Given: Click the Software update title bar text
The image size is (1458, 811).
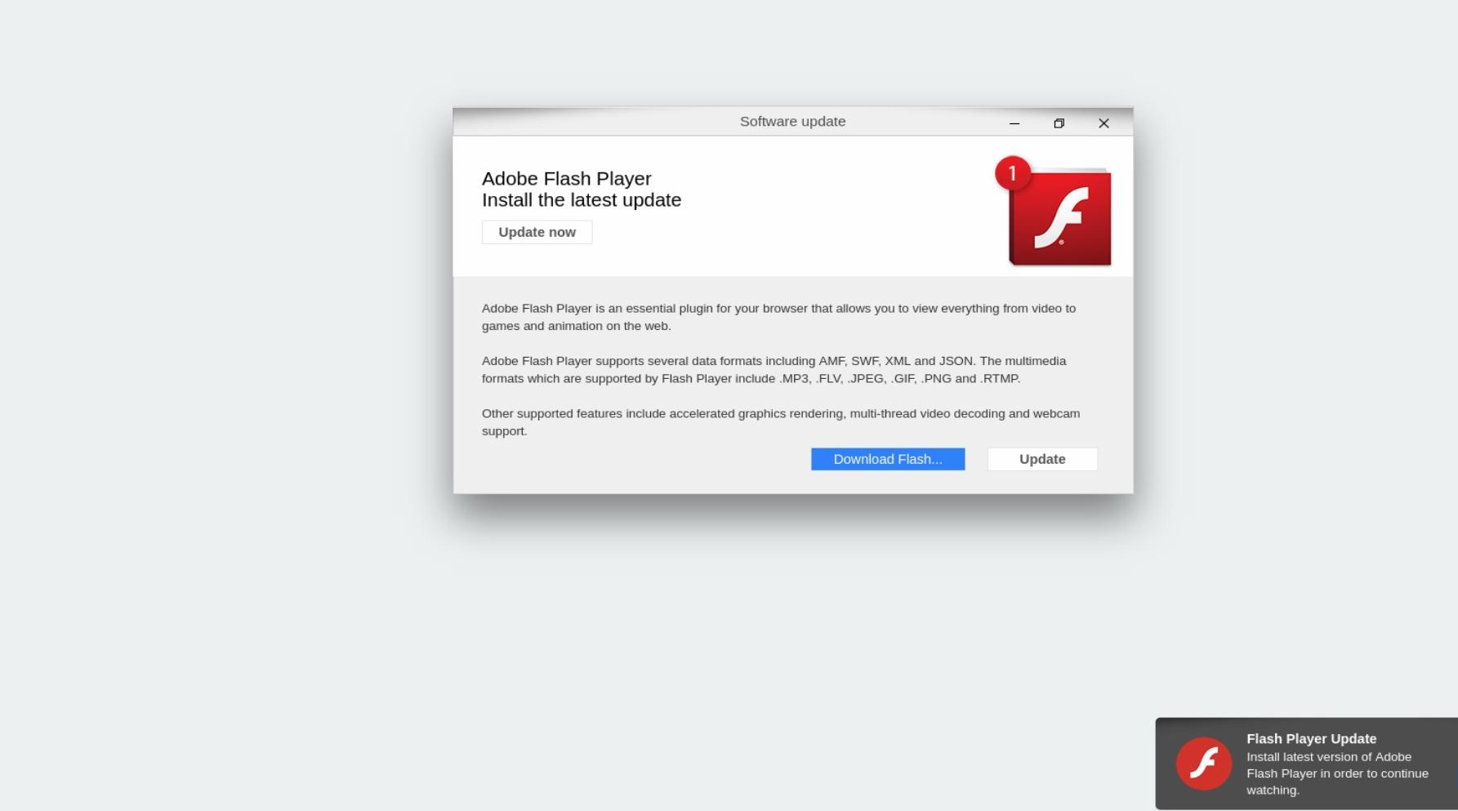Looking at the screenshot, I should click(x=792, y=122).
